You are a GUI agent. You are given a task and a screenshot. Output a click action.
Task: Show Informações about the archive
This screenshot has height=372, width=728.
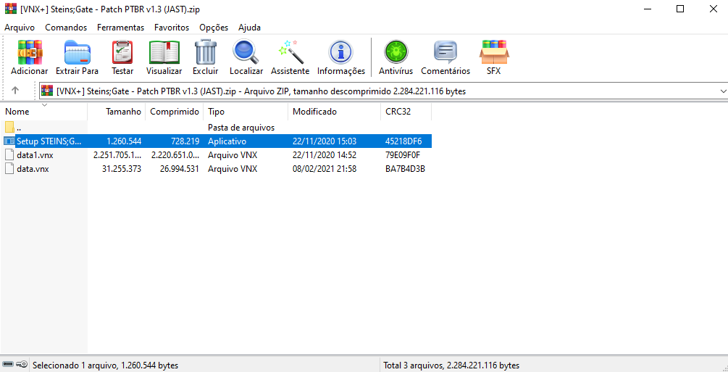[x=340, y=52]
